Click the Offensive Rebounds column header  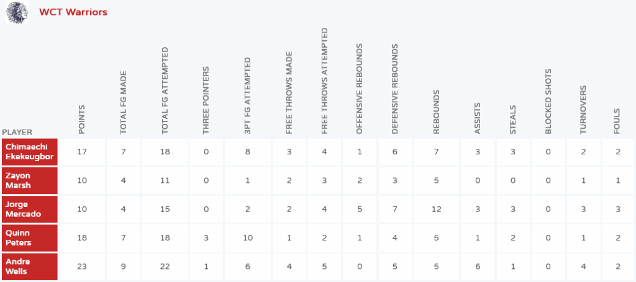tap(359, 89)
